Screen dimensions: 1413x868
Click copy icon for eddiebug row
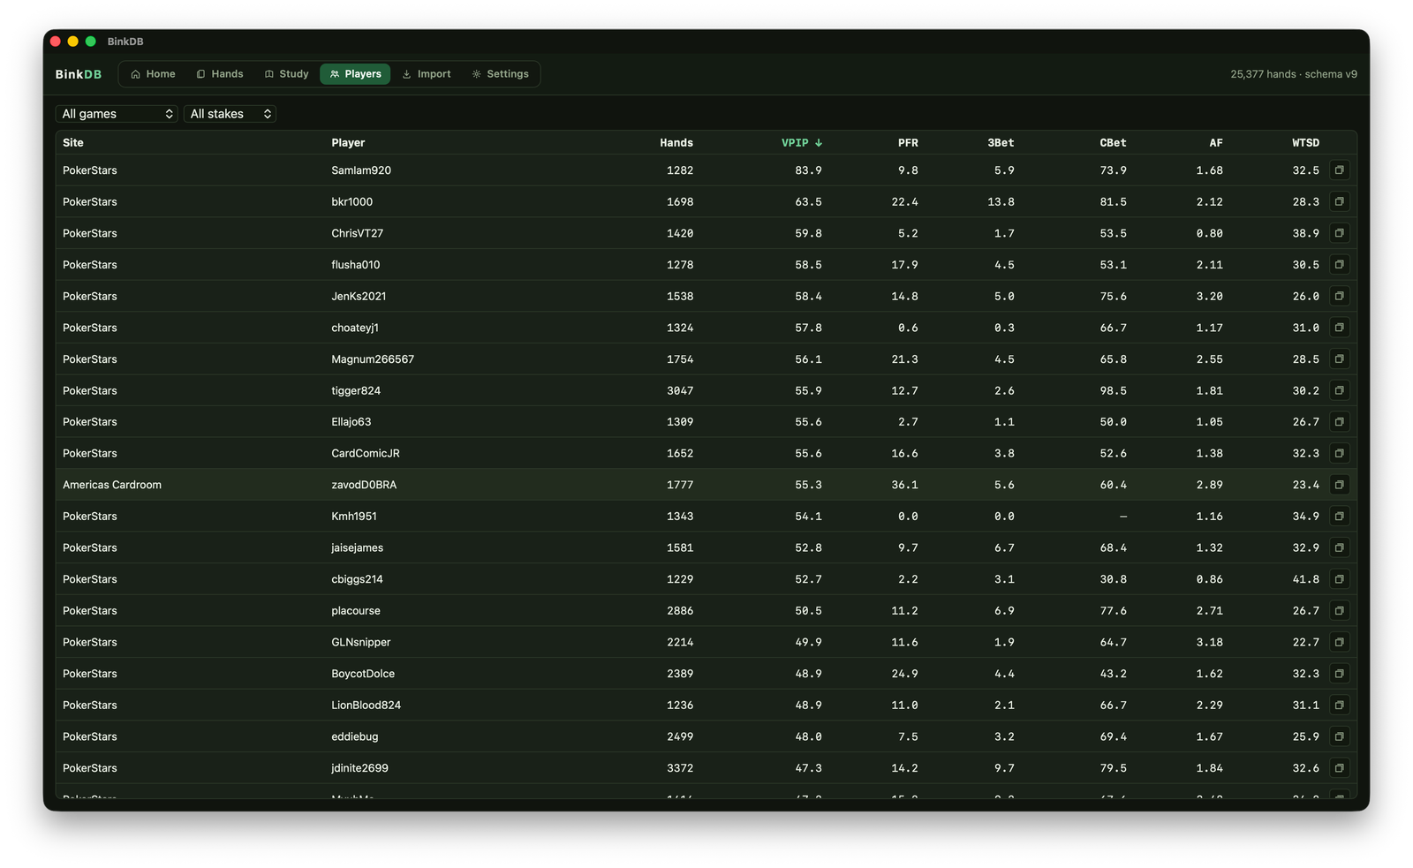click(1339, 736)
